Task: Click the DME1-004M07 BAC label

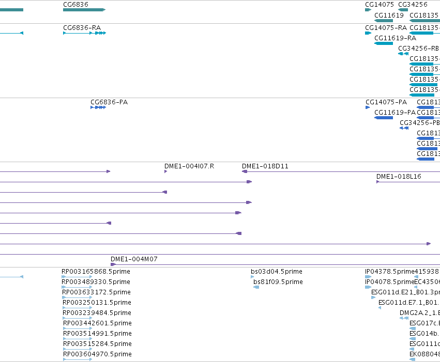Action: [134, 259]
